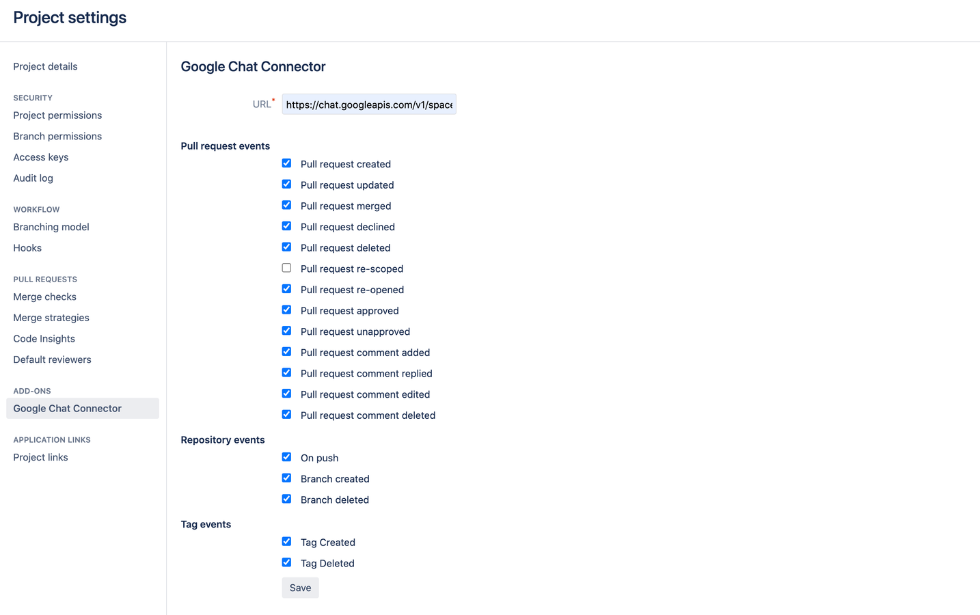This screenshot has height=615, width=980.
Task: Focus the webhook URL input field
Action: [x=369, y=105]
